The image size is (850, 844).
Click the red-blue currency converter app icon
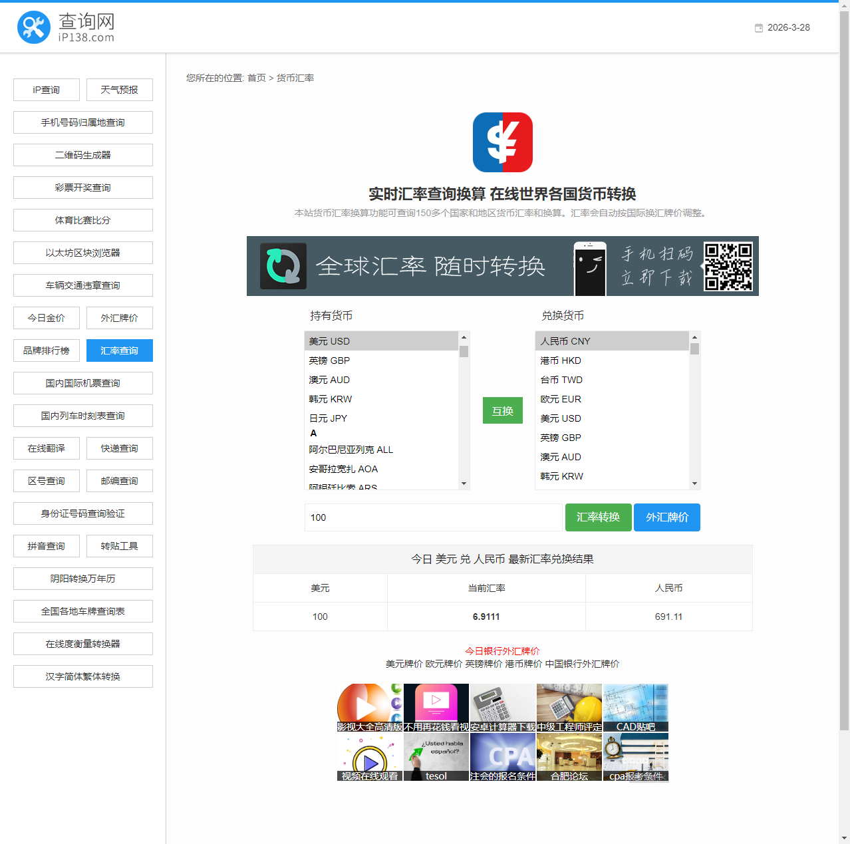click(502, 142)
